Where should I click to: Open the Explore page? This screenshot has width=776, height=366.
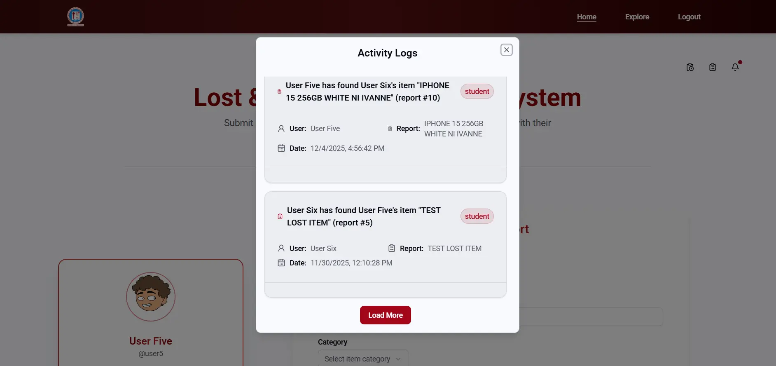tap(637, 17)
